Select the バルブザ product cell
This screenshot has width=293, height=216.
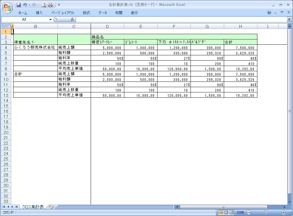coord(207,42)
